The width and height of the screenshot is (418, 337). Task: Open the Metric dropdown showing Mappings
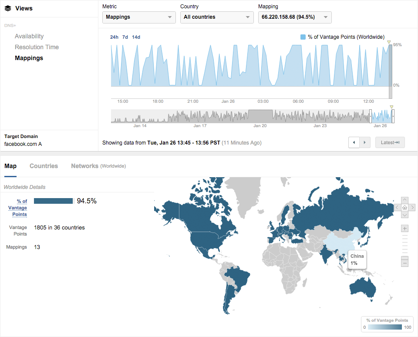pyautogui.click(x=139, y=17)
